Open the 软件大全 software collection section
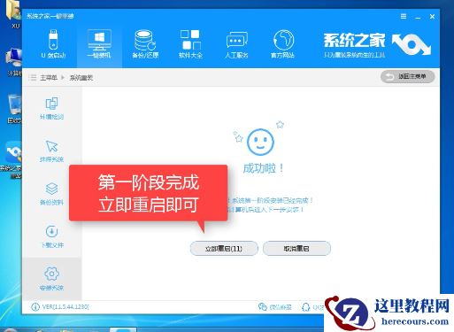The image size is (454, 332). (190, 43)
